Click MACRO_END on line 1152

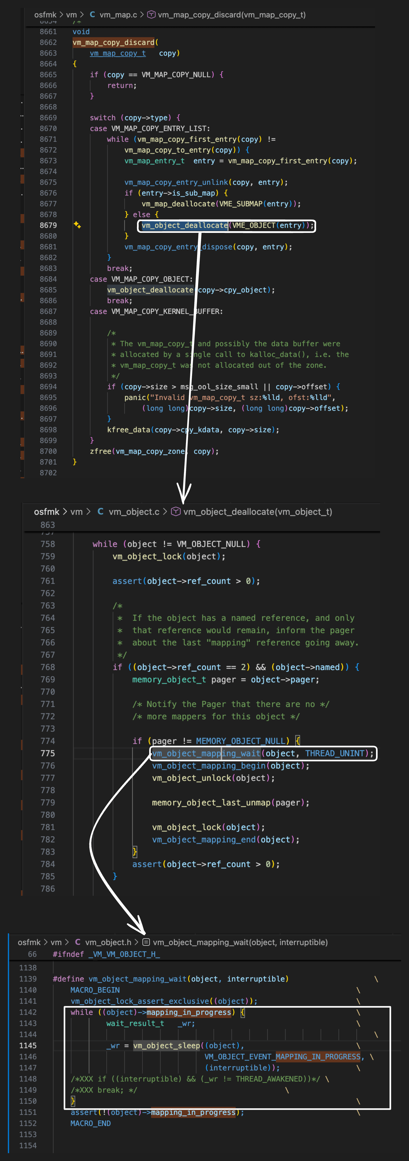[91, 1123]
